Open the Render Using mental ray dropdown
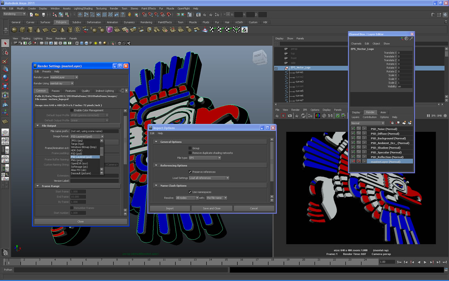Image resolution: width=449 pixels, height=281 pixels. point(62,83)
